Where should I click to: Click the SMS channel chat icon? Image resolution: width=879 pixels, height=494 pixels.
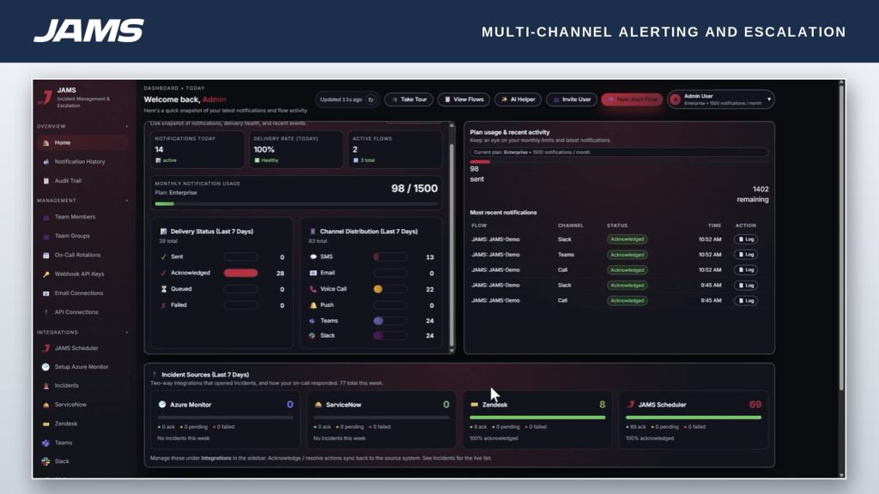tap(313, 257)
